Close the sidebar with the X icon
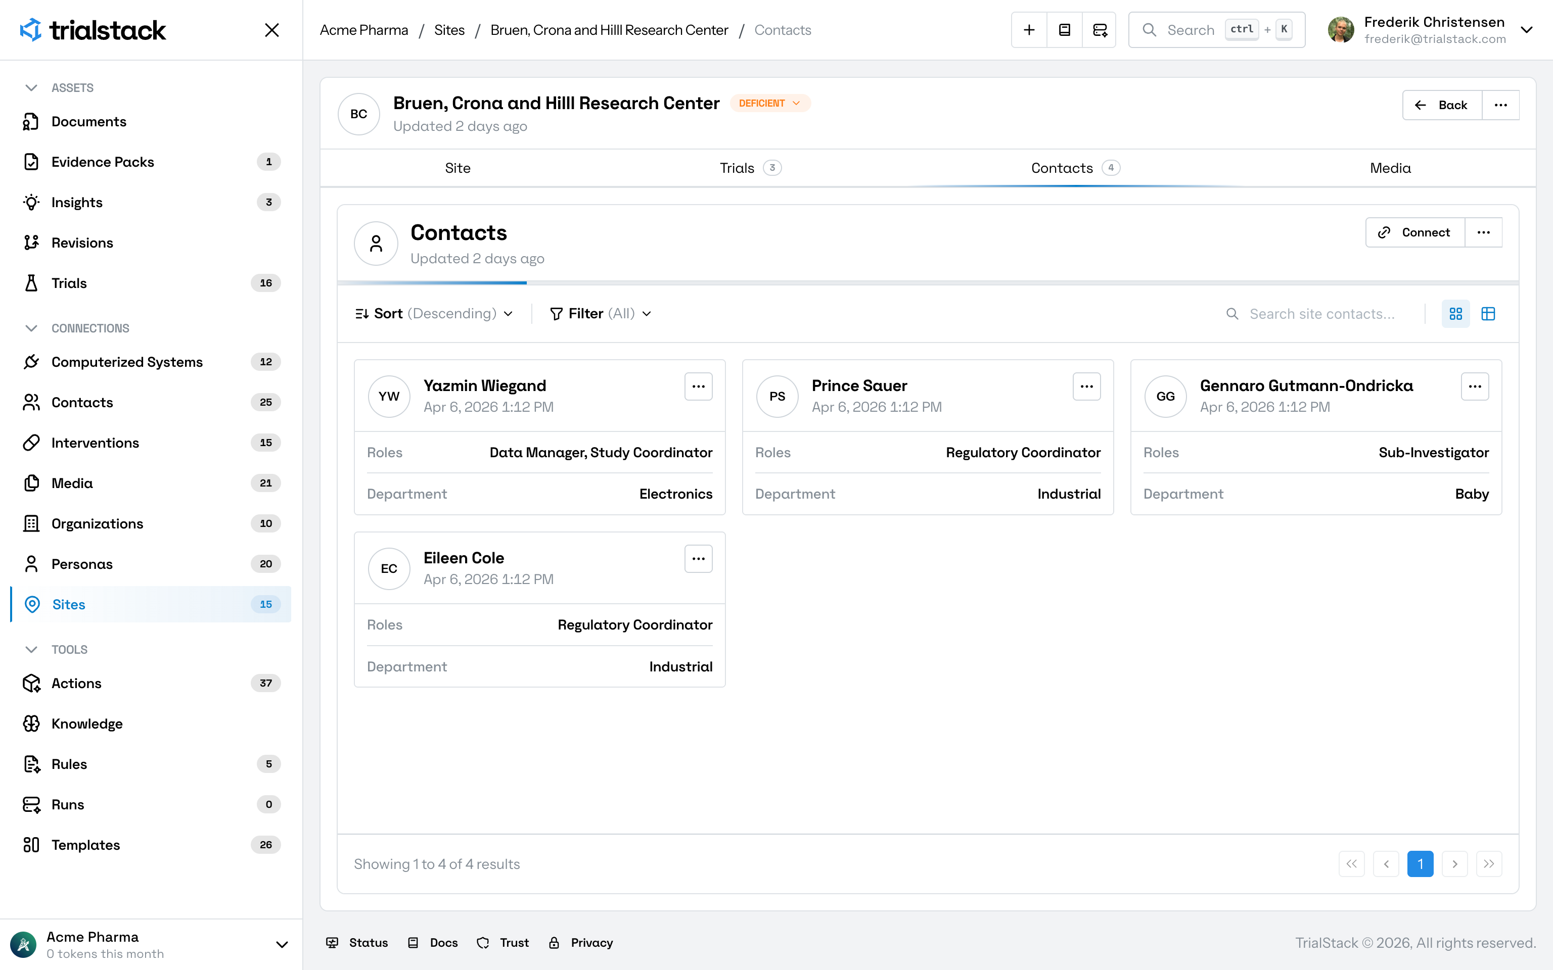The width and height of the screenshot is (1553, 970). click(x=271, y=30)
